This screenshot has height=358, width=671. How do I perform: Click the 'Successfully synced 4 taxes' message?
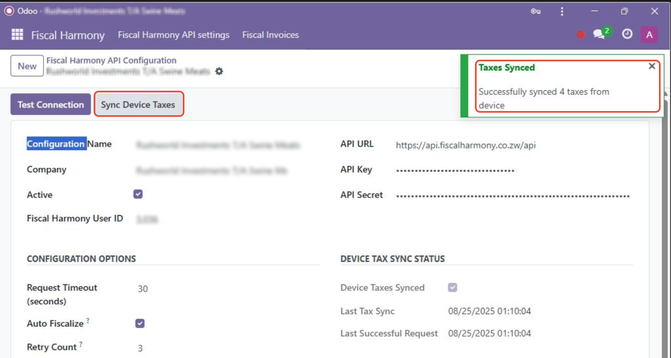[544, 98]
